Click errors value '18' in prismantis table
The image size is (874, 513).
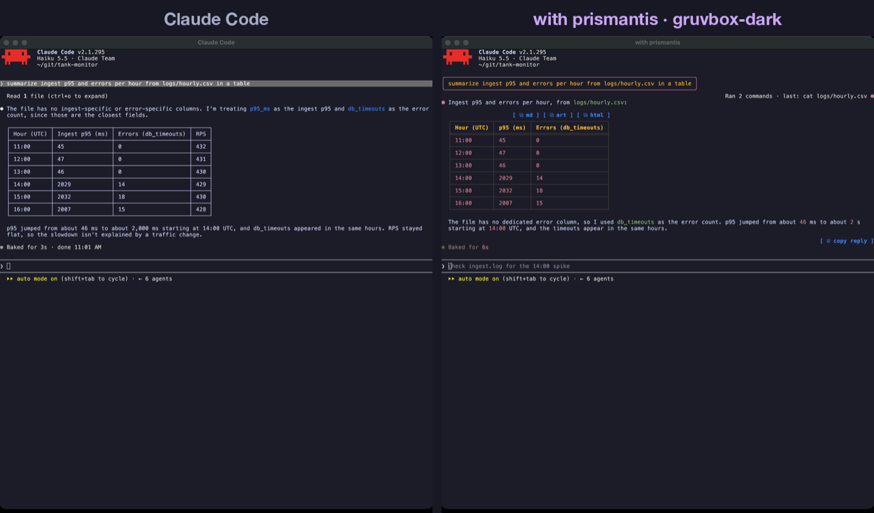click(539, 190)
